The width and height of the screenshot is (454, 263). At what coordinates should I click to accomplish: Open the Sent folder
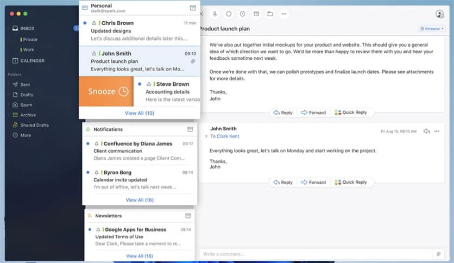click(25, 85)
